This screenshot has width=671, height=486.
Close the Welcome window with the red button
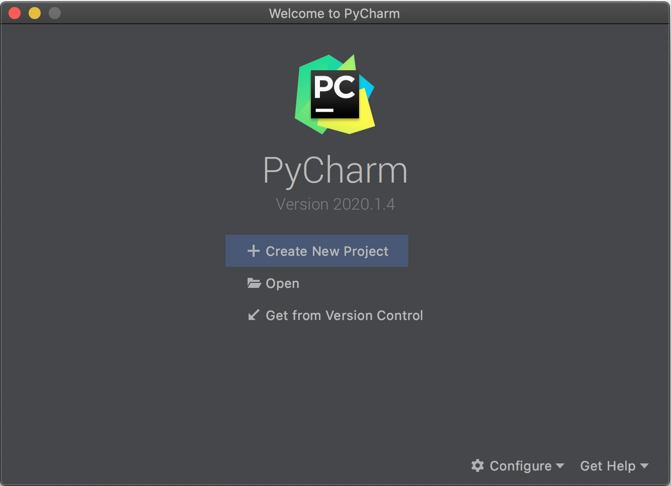click(15, 13)
